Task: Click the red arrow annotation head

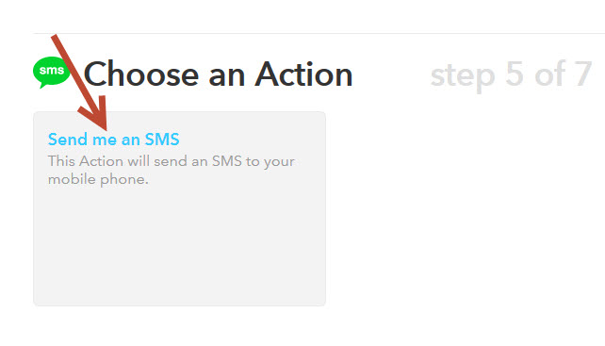Action: point(94,113)
